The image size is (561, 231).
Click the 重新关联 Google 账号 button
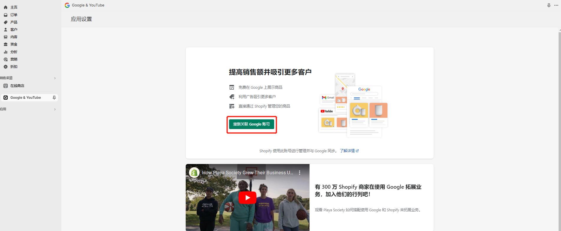click(x=251, y=124)
